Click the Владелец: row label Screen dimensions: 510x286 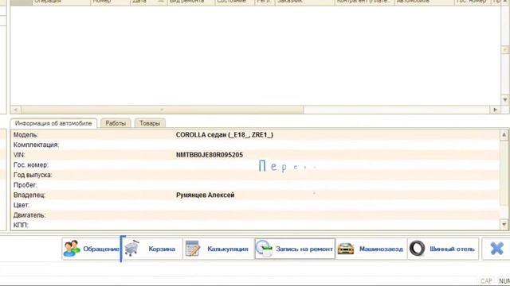pyautogui.click(x=29, y=195)
